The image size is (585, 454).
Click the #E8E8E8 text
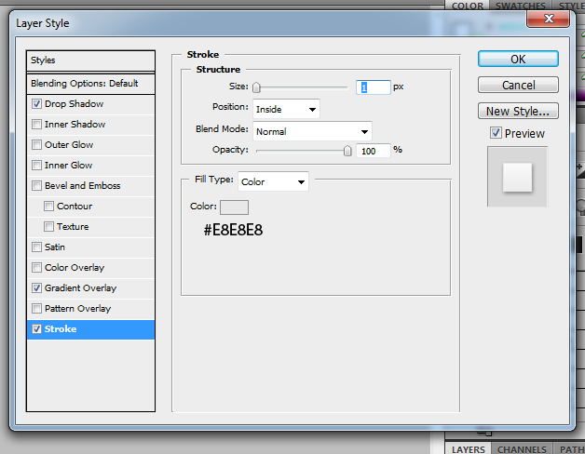233,230
